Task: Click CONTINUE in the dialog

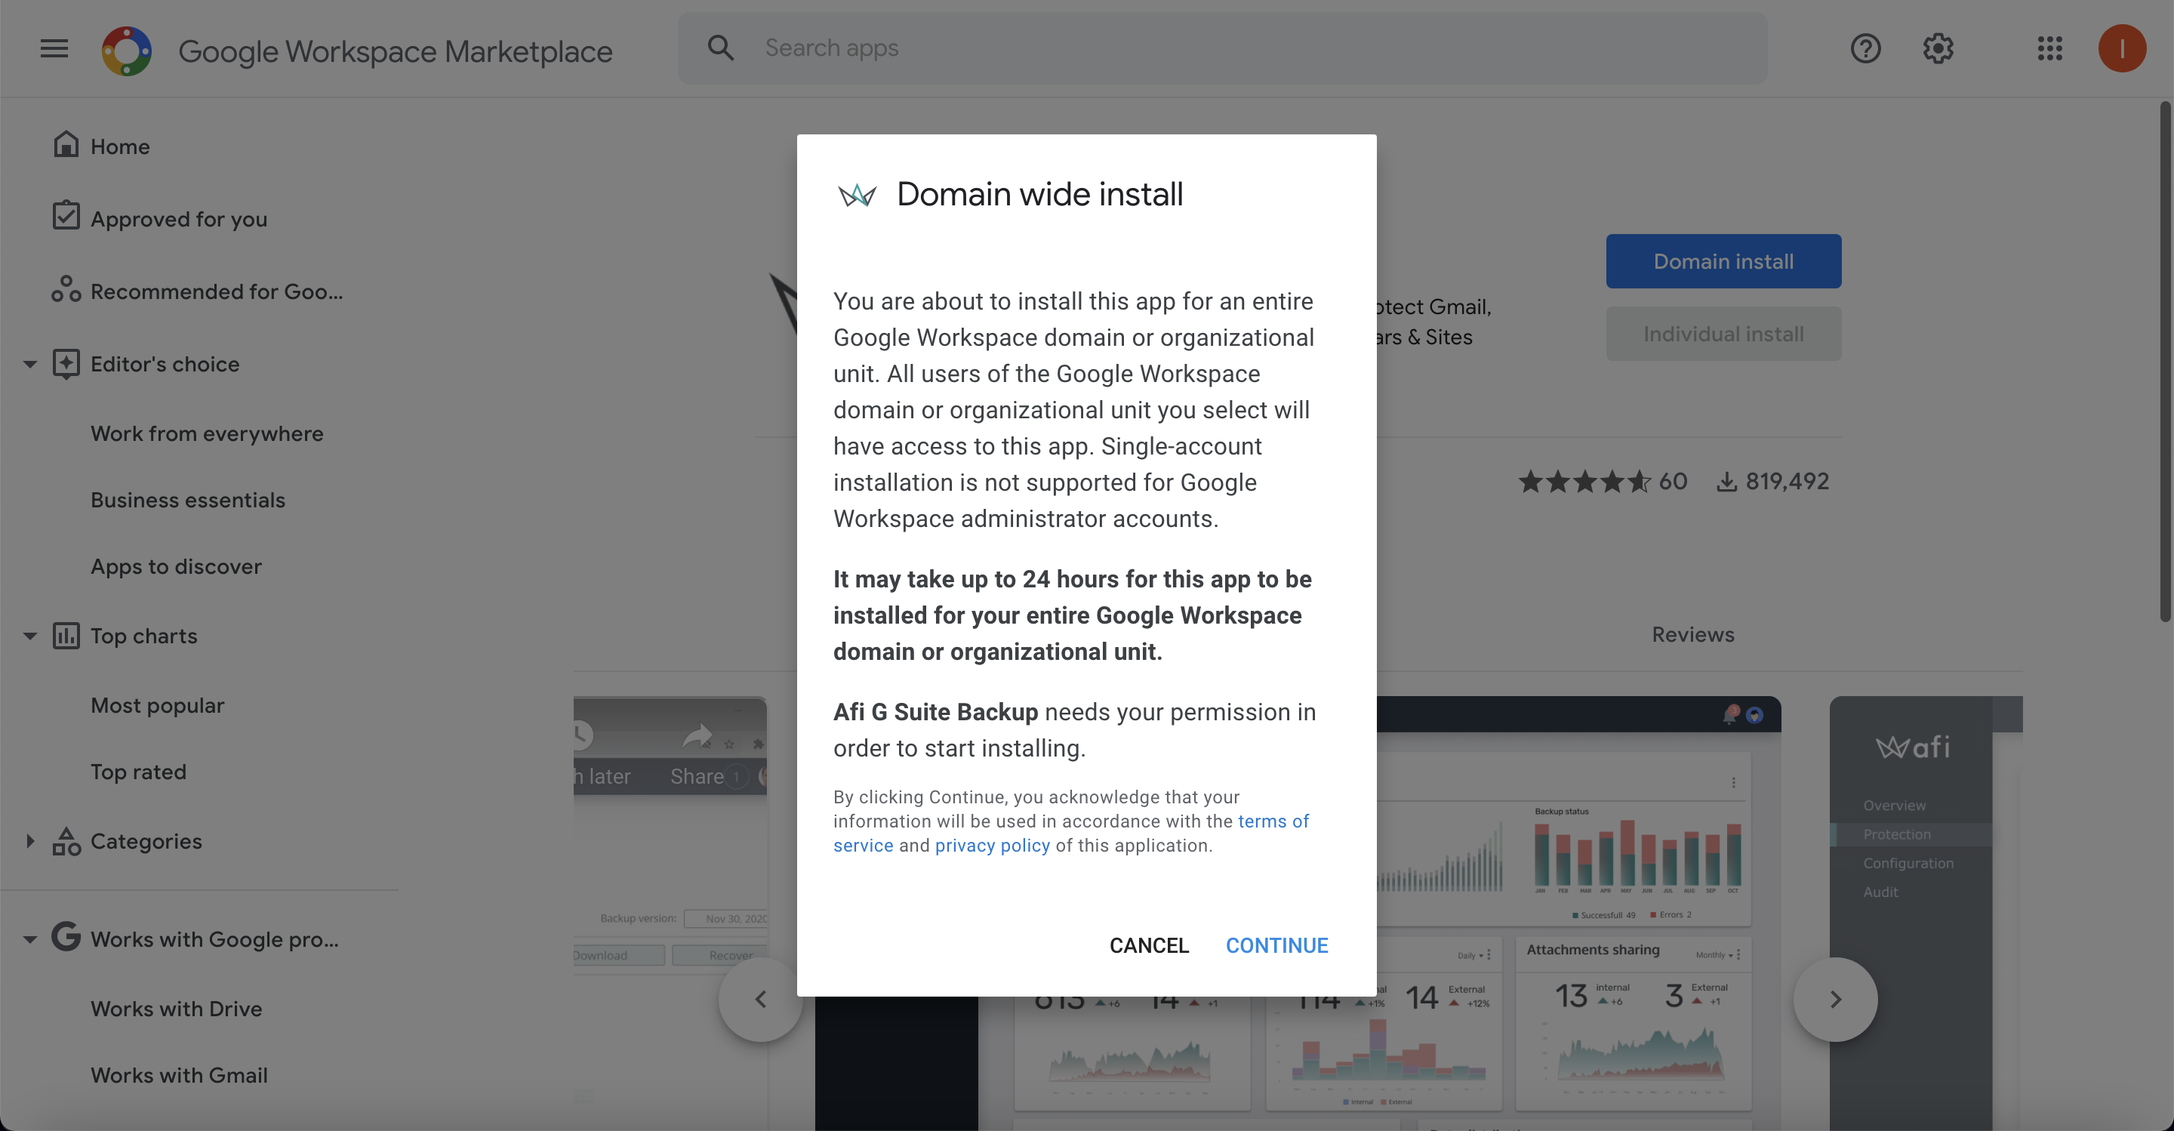Action: click(1276, 945)
